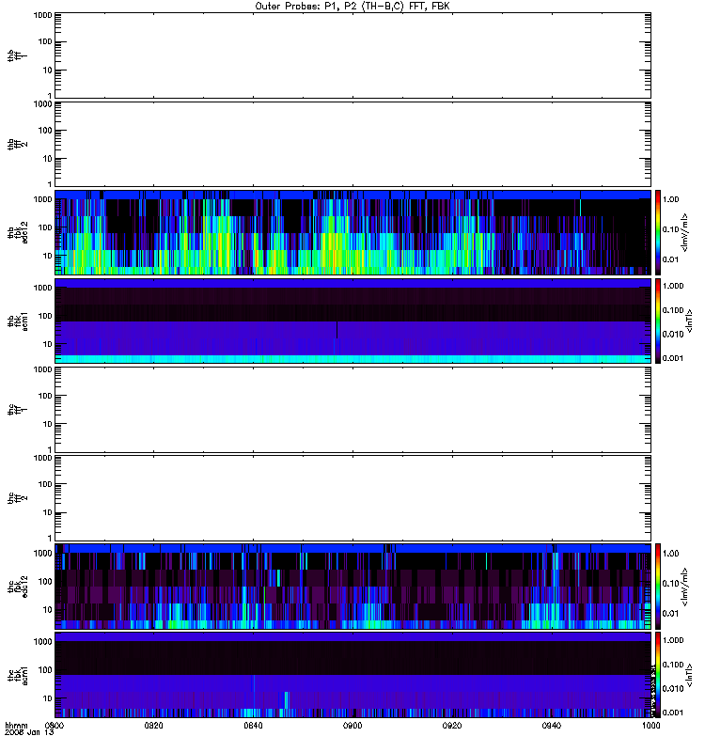Select the empty thb fff 2 plot panel
Image resolution: width=705 pixels, height=752 pixels.
coord(352,144)
